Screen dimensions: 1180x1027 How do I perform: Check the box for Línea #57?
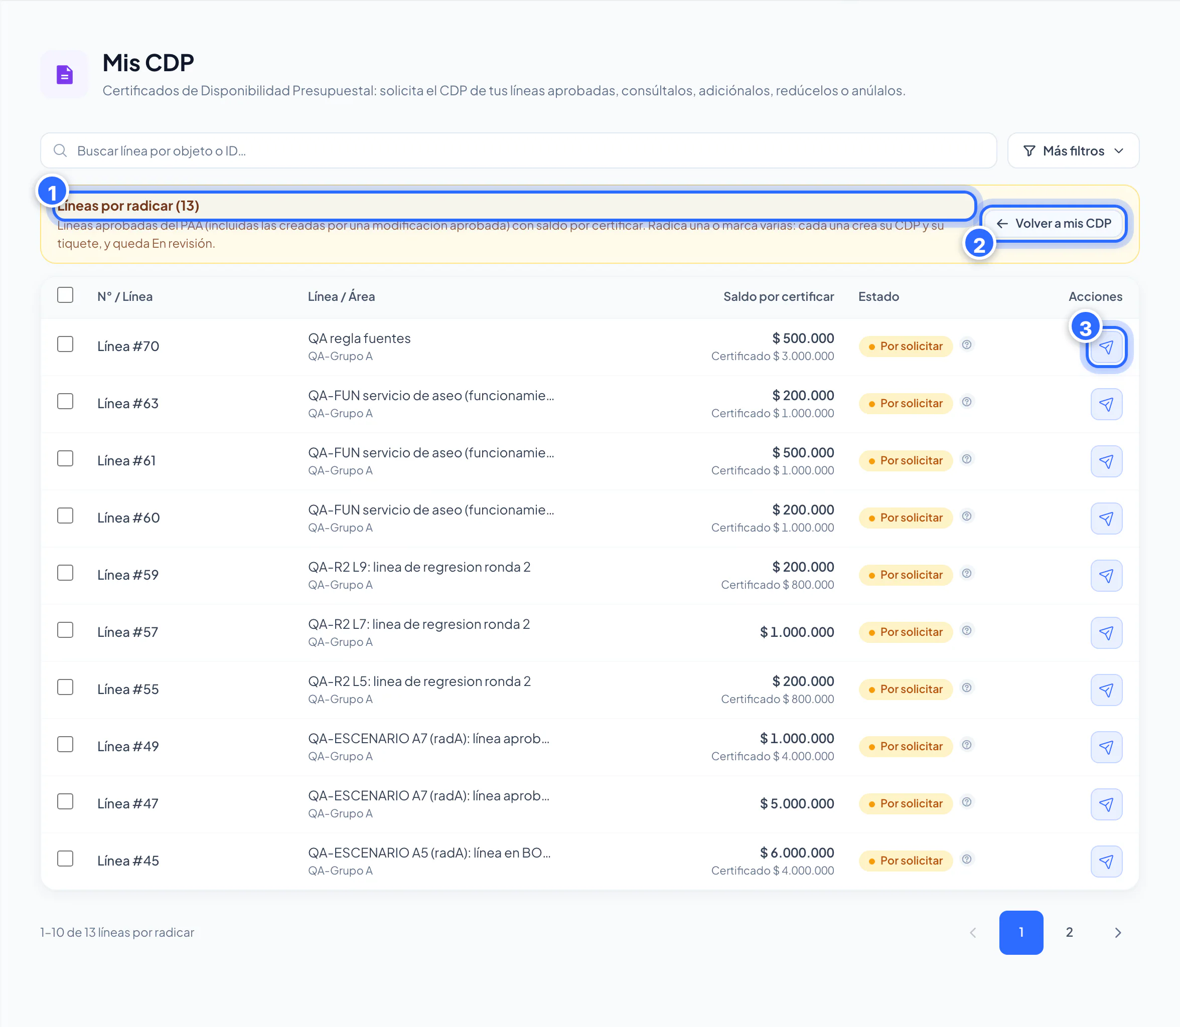coord(65,630)
